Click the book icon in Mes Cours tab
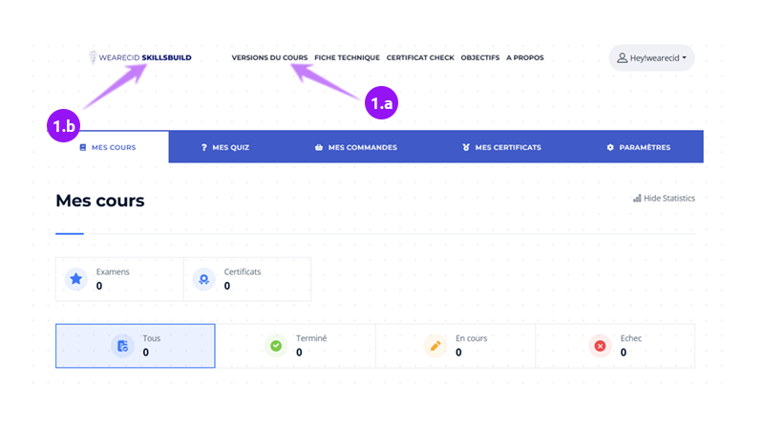 coord(83,147)
